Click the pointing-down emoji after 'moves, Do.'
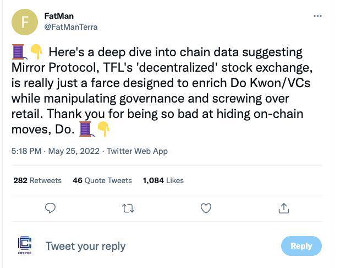 coord(103,129)
